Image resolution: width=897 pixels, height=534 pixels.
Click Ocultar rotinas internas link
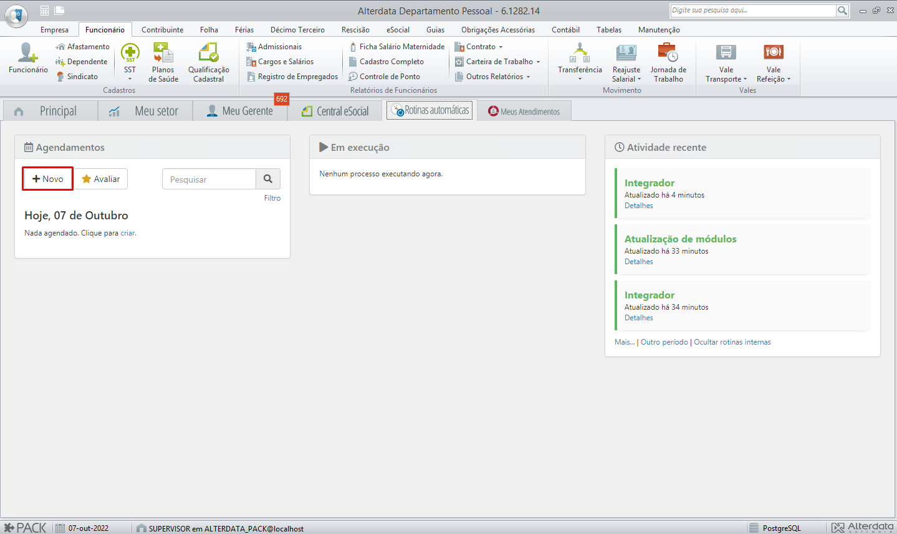[732, 342]
